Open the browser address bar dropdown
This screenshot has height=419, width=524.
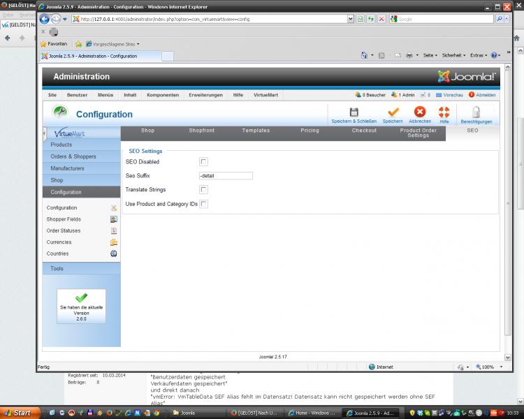pyautogui.click(x=351, y=19)
